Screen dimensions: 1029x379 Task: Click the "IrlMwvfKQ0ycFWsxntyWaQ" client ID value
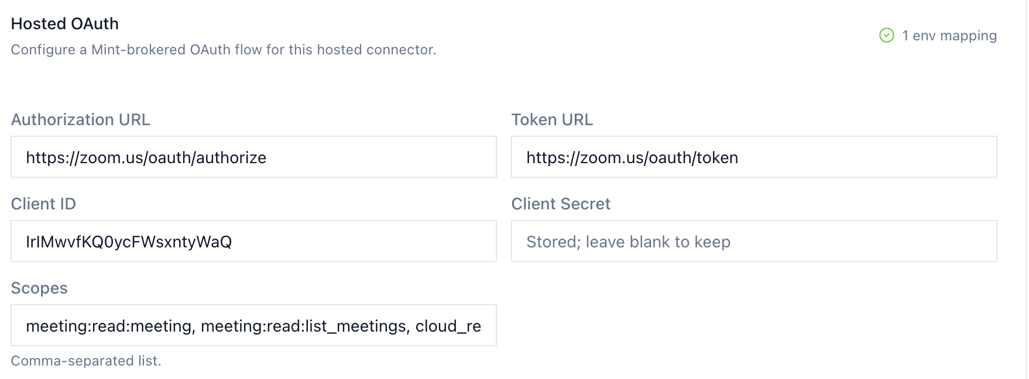[x=129, y=242]
